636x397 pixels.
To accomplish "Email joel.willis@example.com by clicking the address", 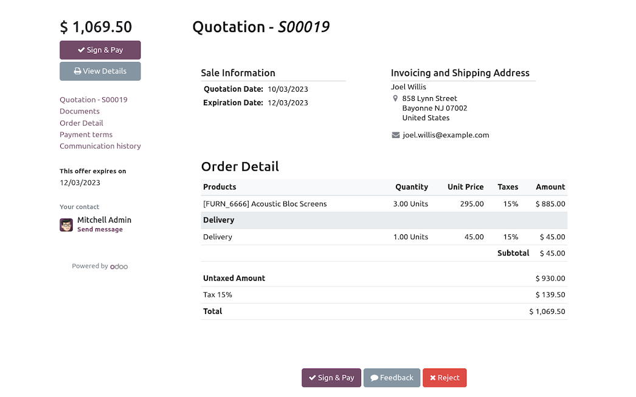I will (x=446, y=135).
